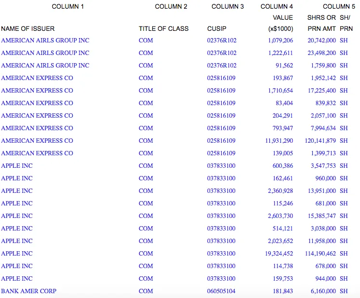Select share amount 6,160,000
This screenshot has height=298, width=360.
click(323, 291)
